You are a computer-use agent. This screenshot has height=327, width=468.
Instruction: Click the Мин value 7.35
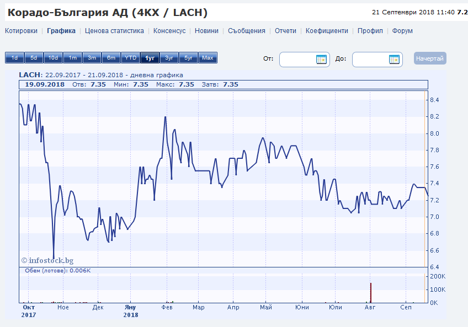pos(141,84)
